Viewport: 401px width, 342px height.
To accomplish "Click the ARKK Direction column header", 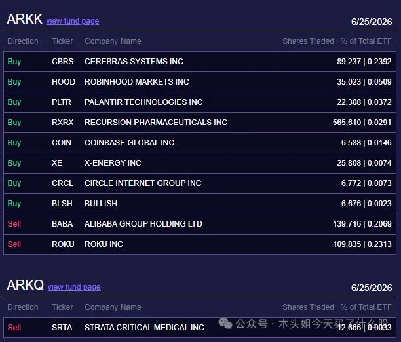I will click(x=23, y=41).
